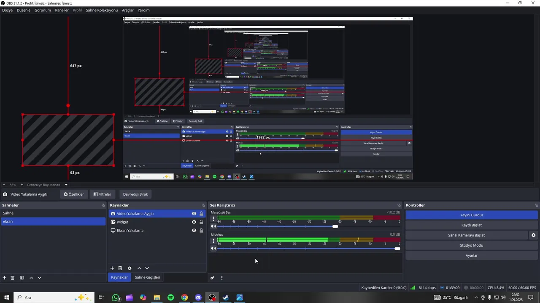
Task: Move source up in Kaynaklar list
Action: (139, 268)
